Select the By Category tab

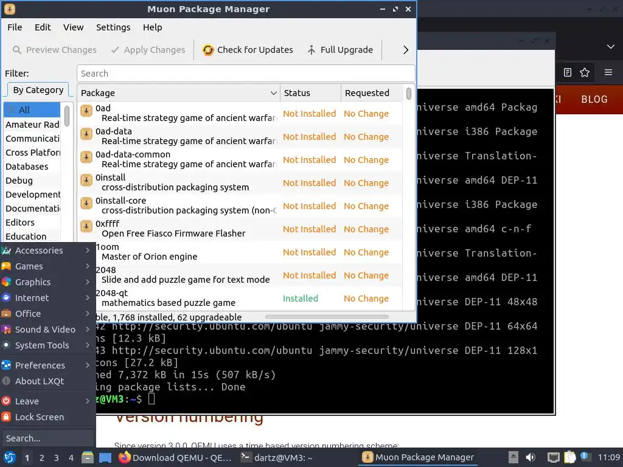[x=38, y=90]
